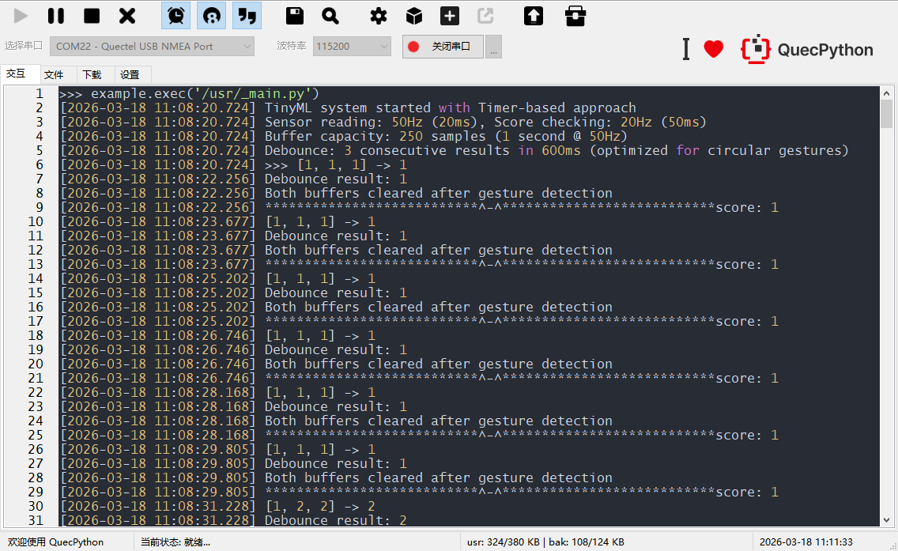Open the 115200 baud rate dropdown
This screenshot has width=898, height=551.
click(352, 47)
